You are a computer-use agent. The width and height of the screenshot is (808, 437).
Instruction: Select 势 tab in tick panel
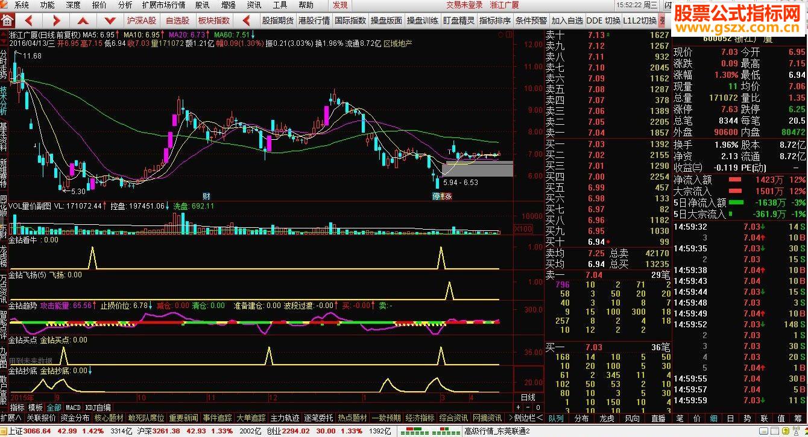tap(747, 418)
